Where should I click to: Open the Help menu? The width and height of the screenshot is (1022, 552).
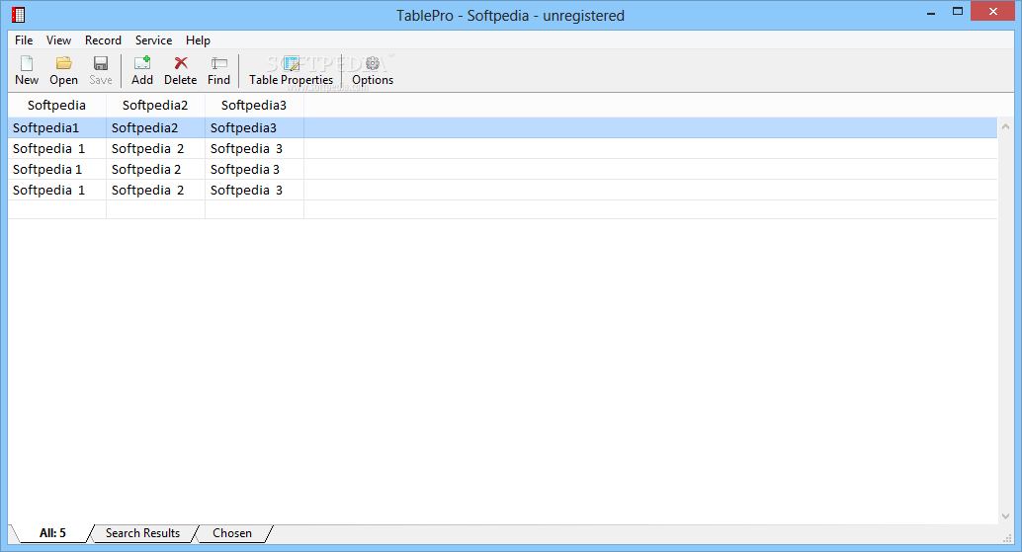click(x=198, y=40)
